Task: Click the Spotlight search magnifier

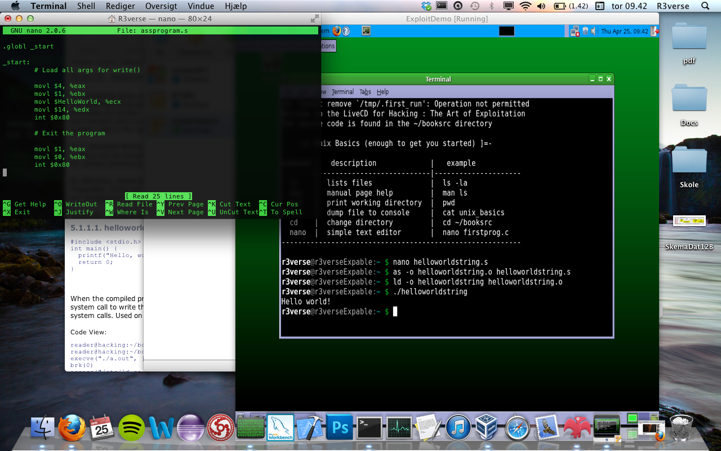Action: [x=705, y=6]
